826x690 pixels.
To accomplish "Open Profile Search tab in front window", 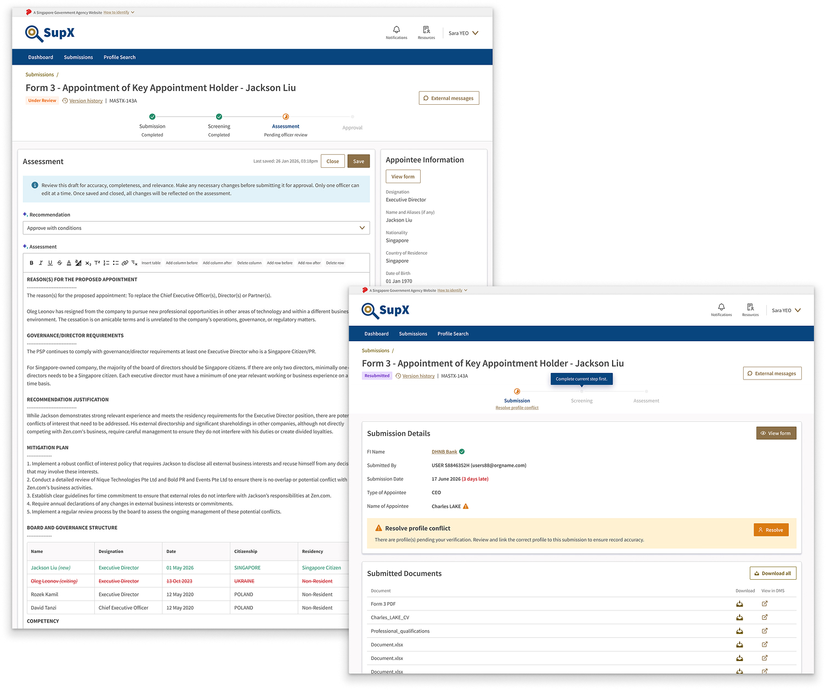I will pos(453,333).
